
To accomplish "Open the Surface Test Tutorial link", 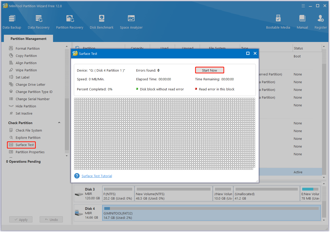I will 97,176.
